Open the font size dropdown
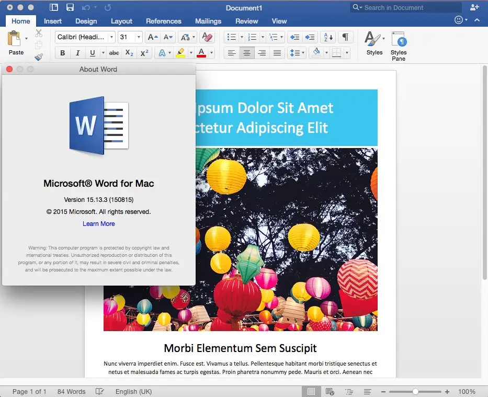Image resolution: width=488 pixels, height=397 pixels. 139,37
